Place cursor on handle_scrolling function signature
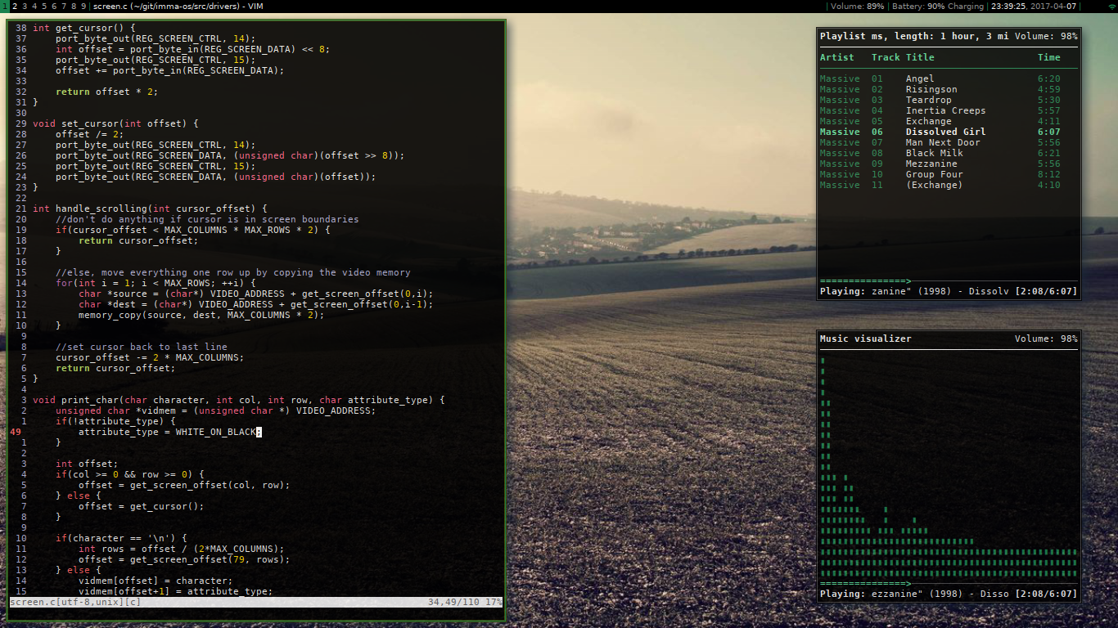The height and width of the screenshot is (628, 1118). click(x=150, y=209)
